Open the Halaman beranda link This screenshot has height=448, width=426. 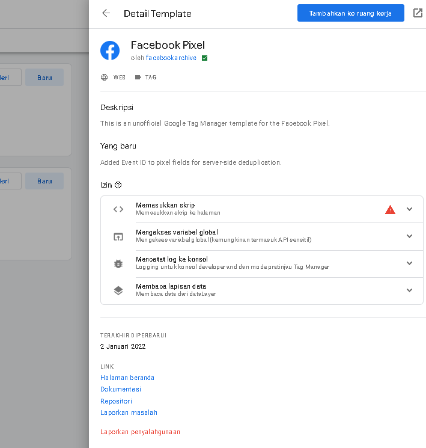click(127, 378)
